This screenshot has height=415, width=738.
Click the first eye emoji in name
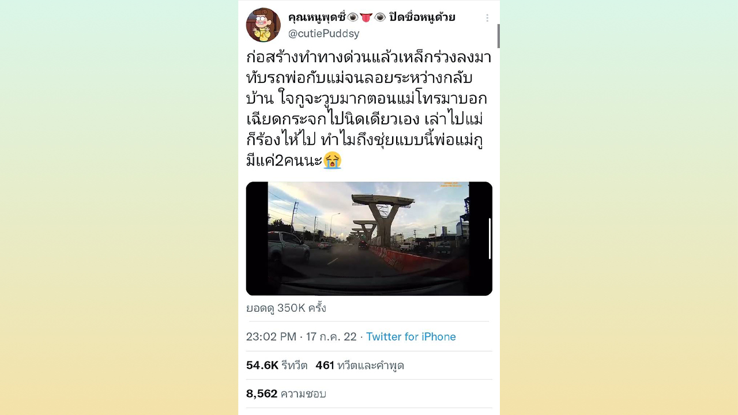coord(353,17)
